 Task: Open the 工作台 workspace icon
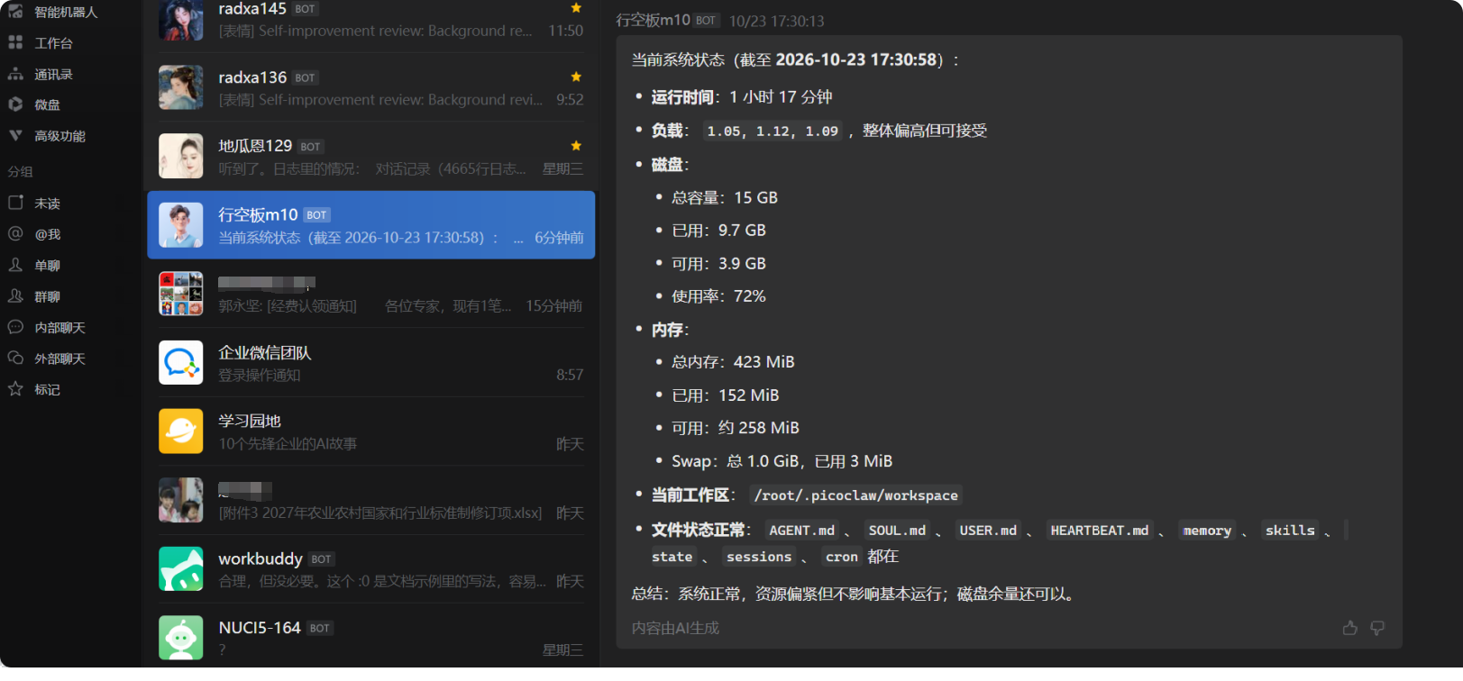coord(15,42)
